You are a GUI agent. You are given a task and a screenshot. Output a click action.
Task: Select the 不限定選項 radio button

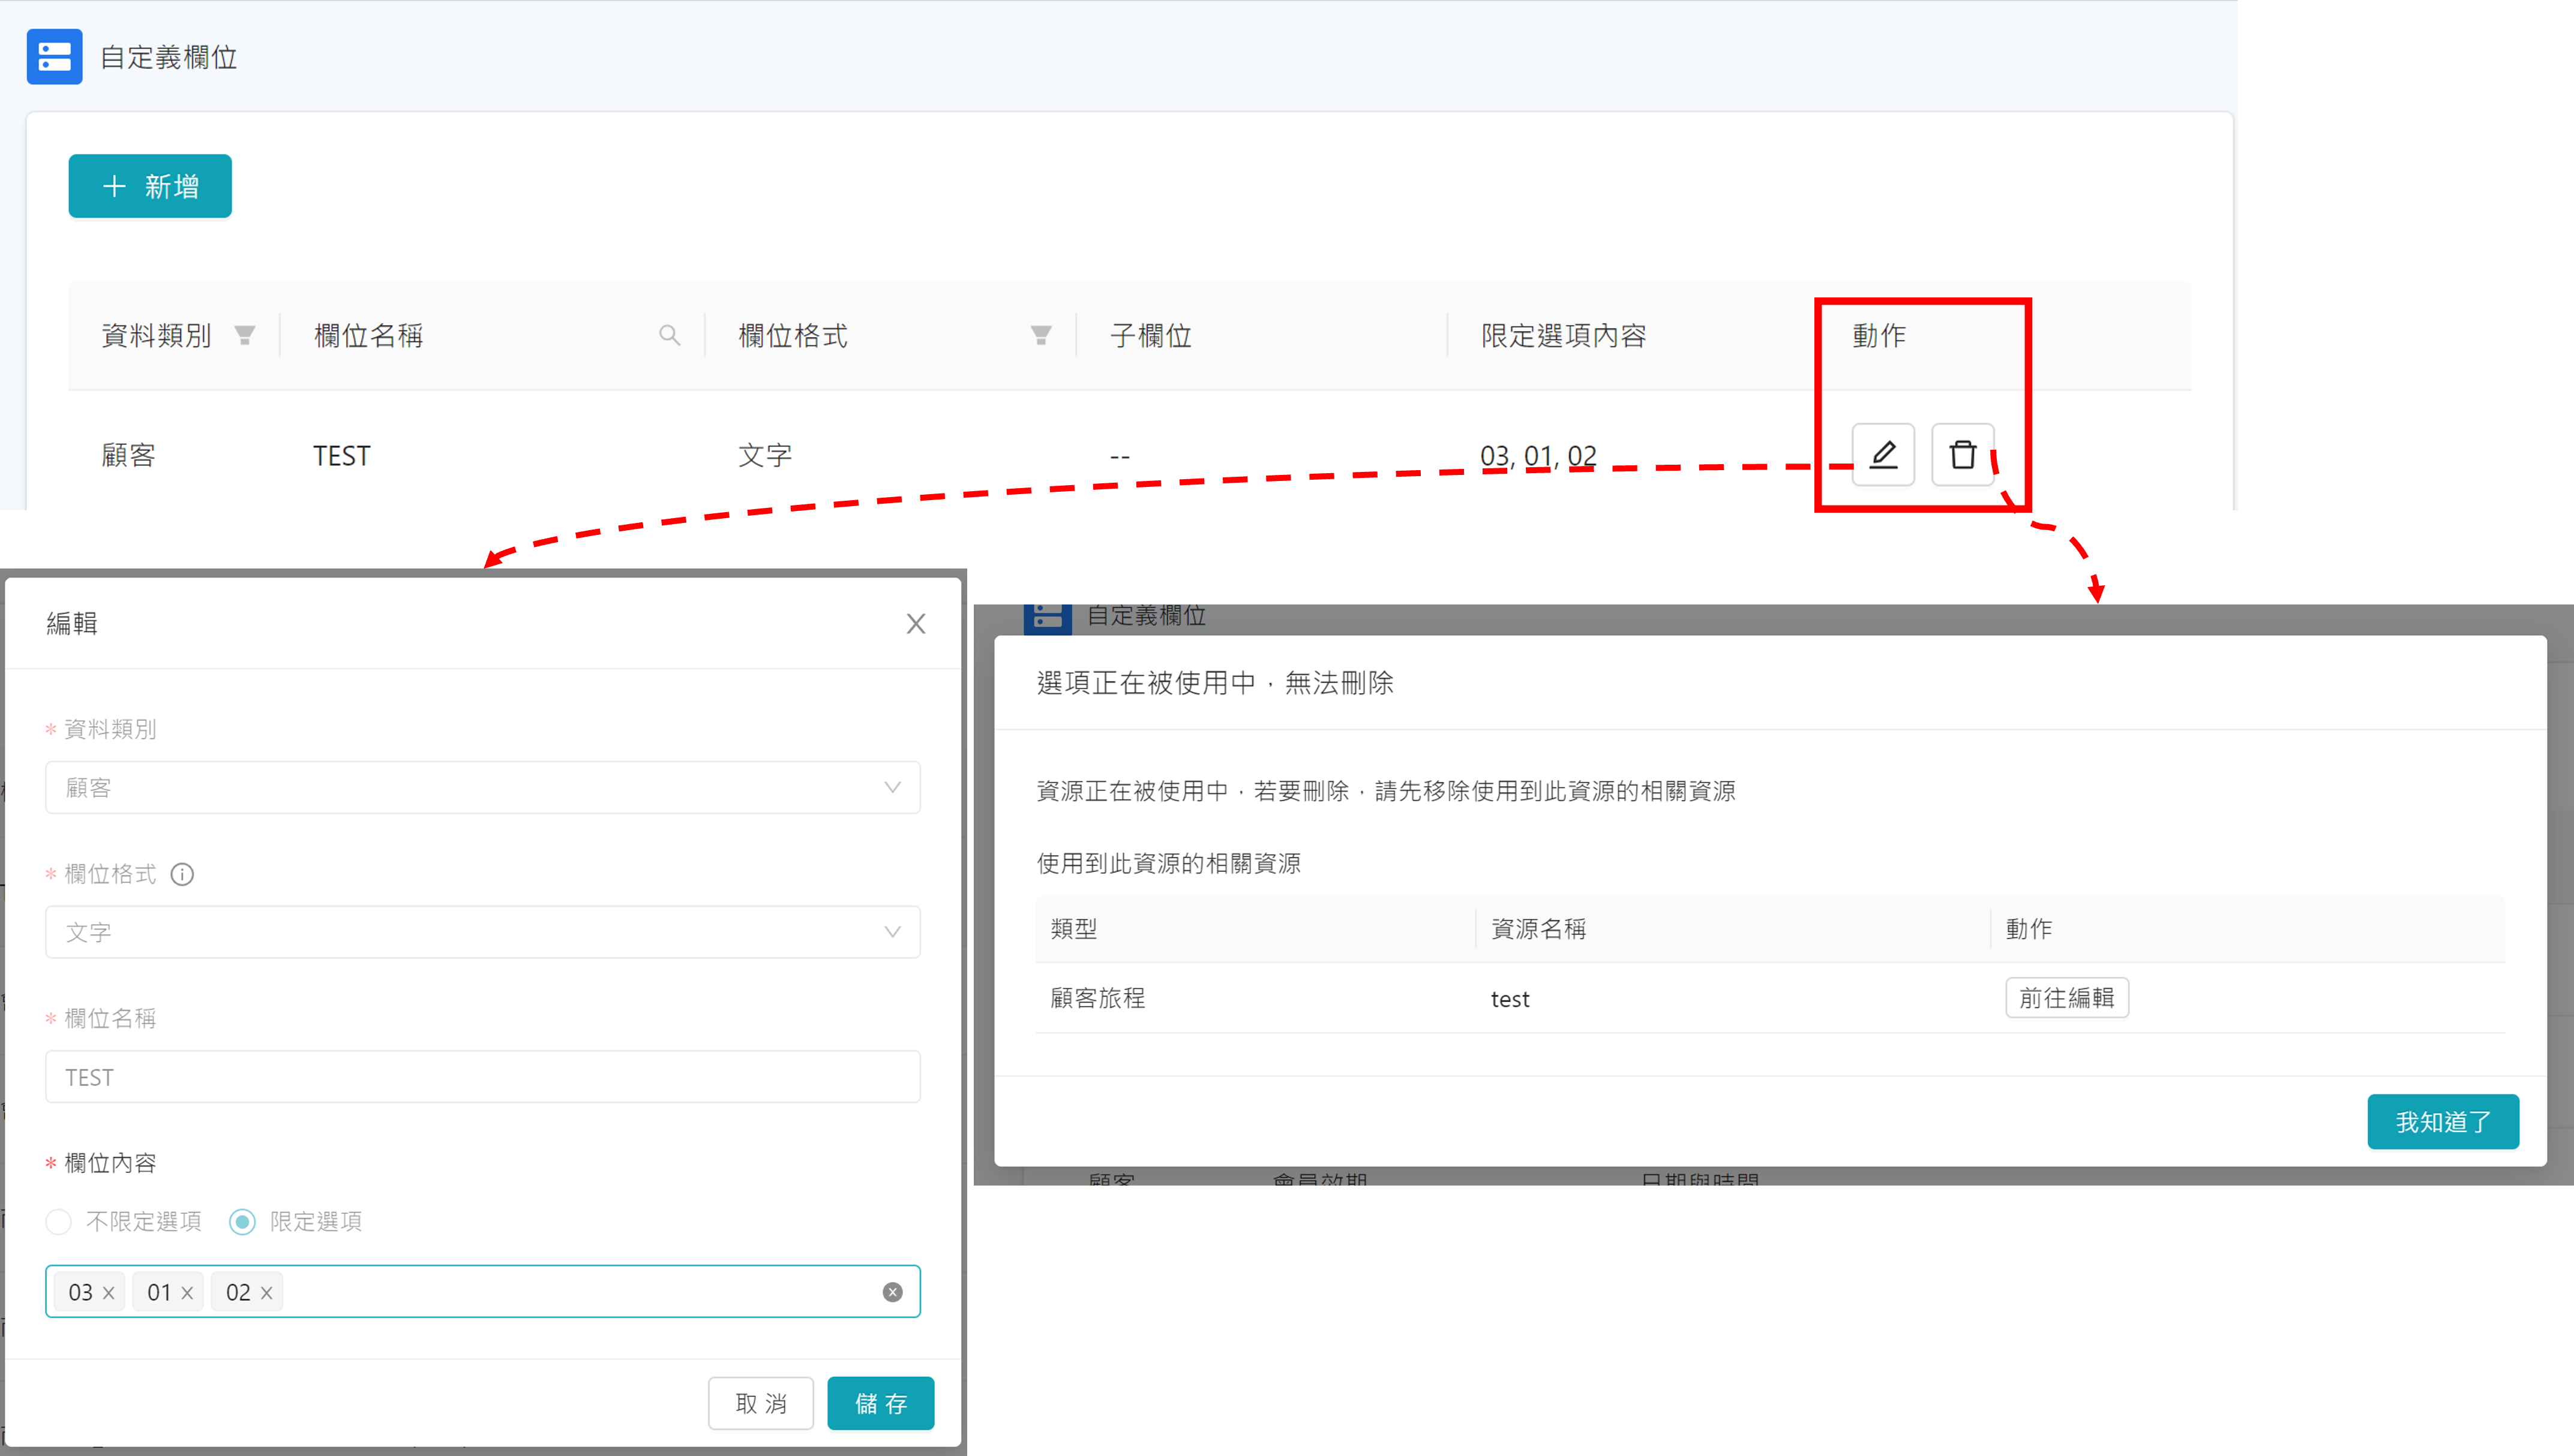tap(59, 1221)
